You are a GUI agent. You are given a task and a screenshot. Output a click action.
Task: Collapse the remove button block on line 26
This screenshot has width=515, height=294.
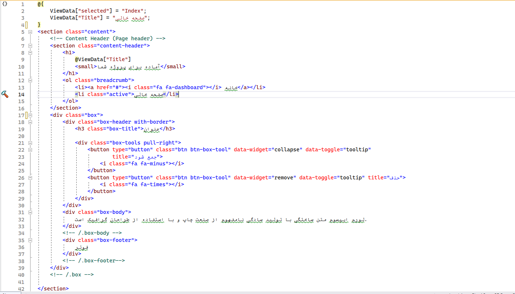[30, 178]
